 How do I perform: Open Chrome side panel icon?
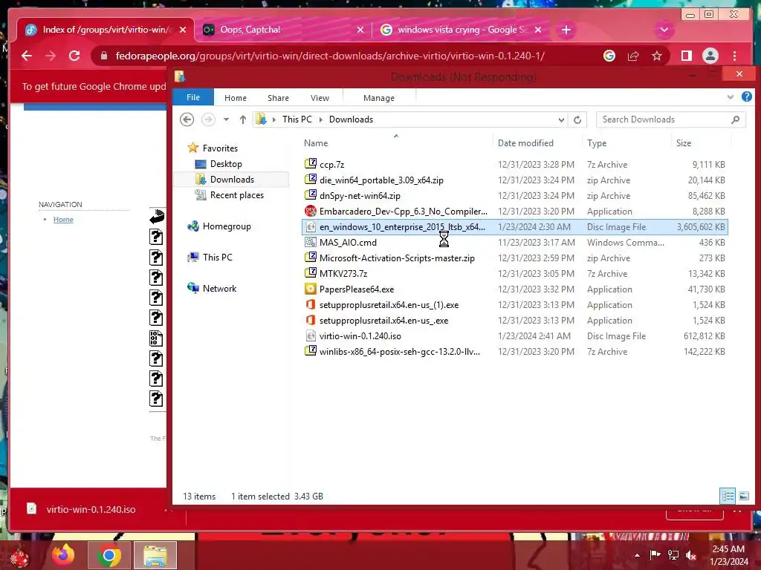(686, 56)
